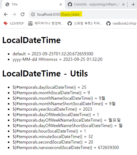Viewport: 137px width, 155px height.
Task: Click the temporals.day(localDateTime) = 25 line
Action: click(x=50, y=87)
